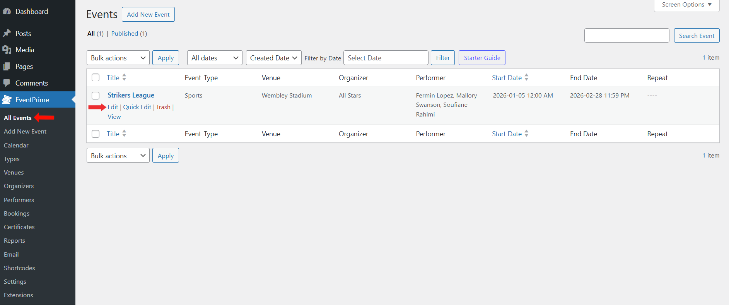
Task: Click the Add New Event button
Action: 148,14
